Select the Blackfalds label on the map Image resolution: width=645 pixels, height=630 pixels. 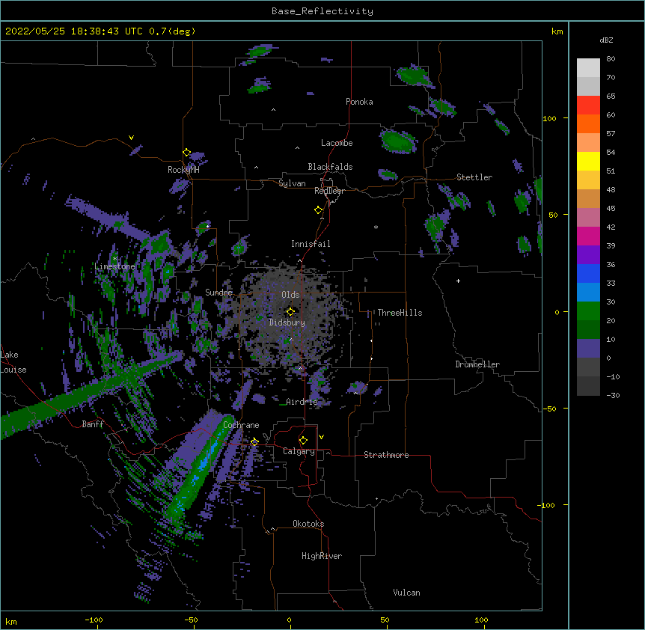click(x=330, y=167)
